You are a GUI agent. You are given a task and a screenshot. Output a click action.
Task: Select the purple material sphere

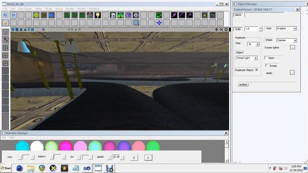click(x=124, y=146)
